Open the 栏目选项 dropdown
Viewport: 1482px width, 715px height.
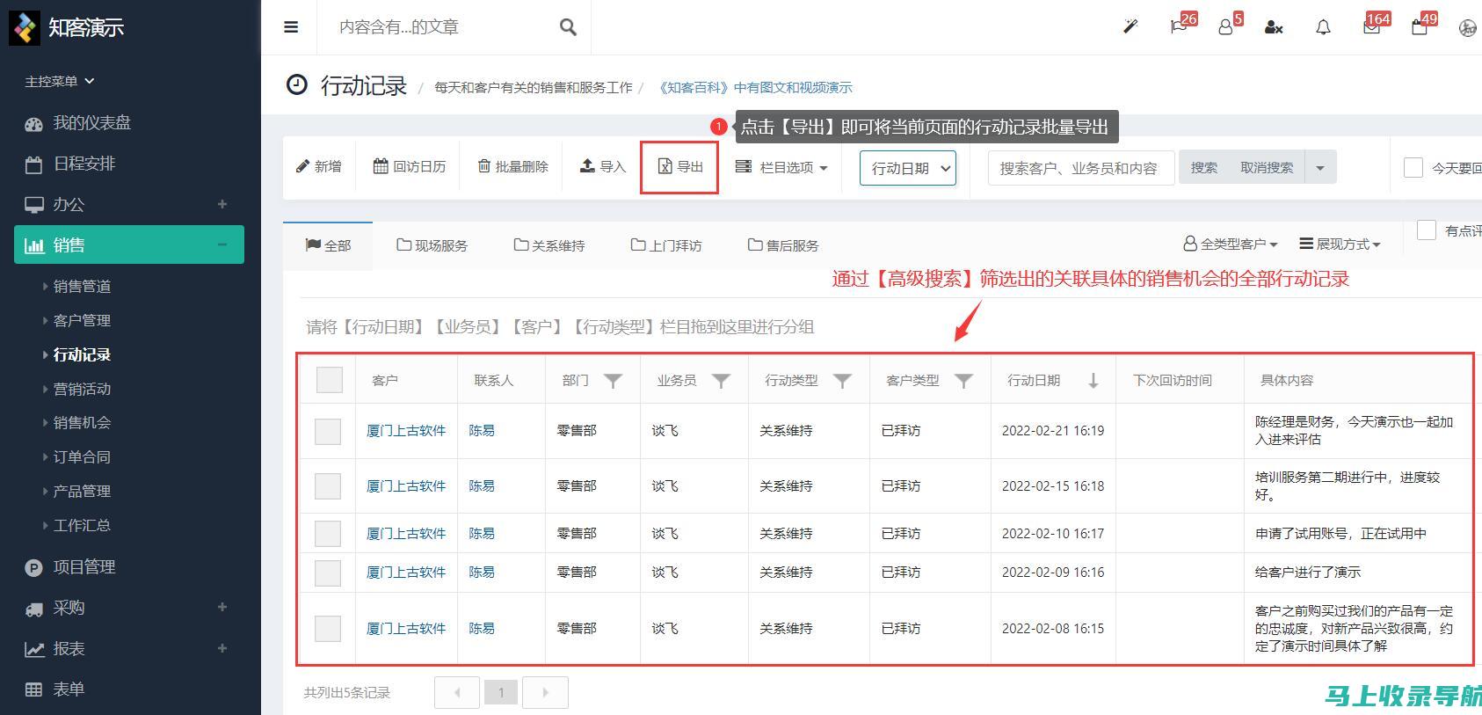tap(781, 167)
